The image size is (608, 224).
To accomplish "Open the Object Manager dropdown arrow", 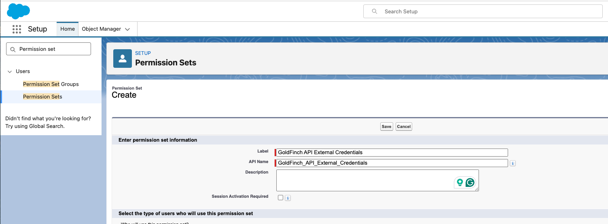I will pyautogui.click(x=127, y=29).
